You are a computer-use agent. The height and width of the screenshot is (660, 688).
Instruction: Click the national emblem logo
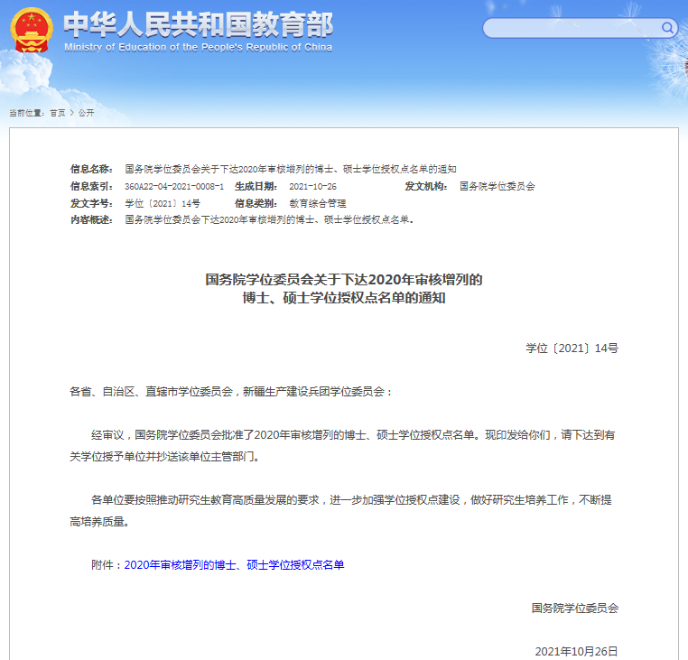32,31
